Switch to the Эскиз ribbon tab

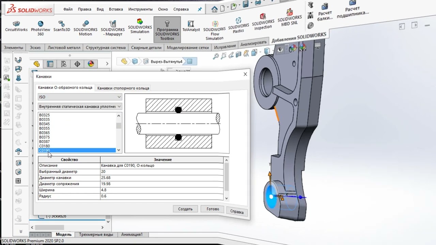[35, 48]
